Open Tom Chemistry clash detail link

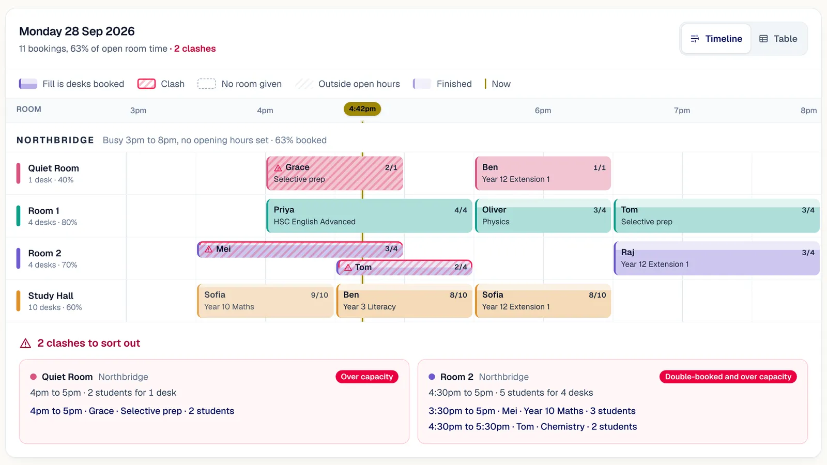(532, 426)
